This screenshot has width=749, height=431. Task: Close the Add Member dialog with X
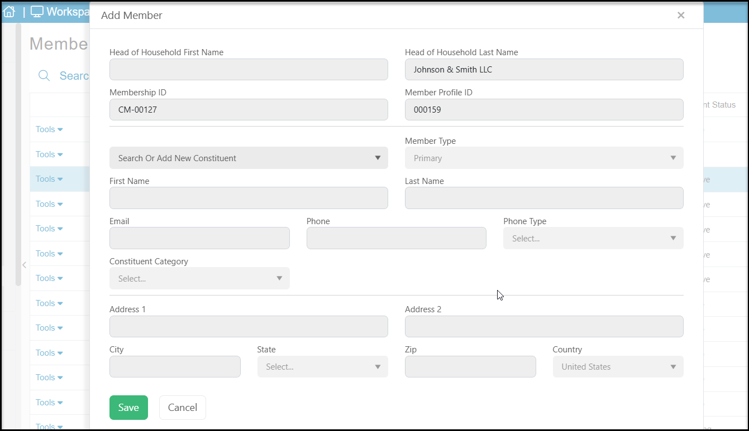pyautogui.click(x=681, y=16)
